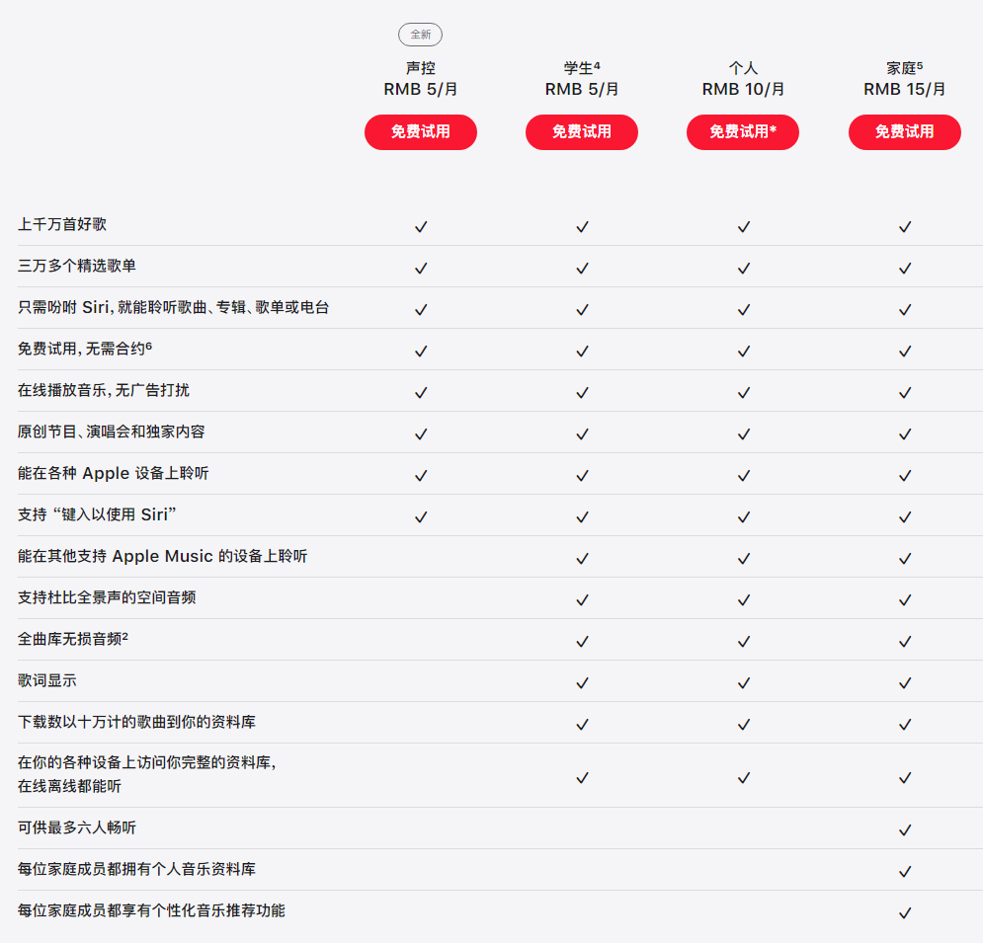Open footnote 2 beside 全曲库无损音频

pyautogui.click(x=125, y=637)
